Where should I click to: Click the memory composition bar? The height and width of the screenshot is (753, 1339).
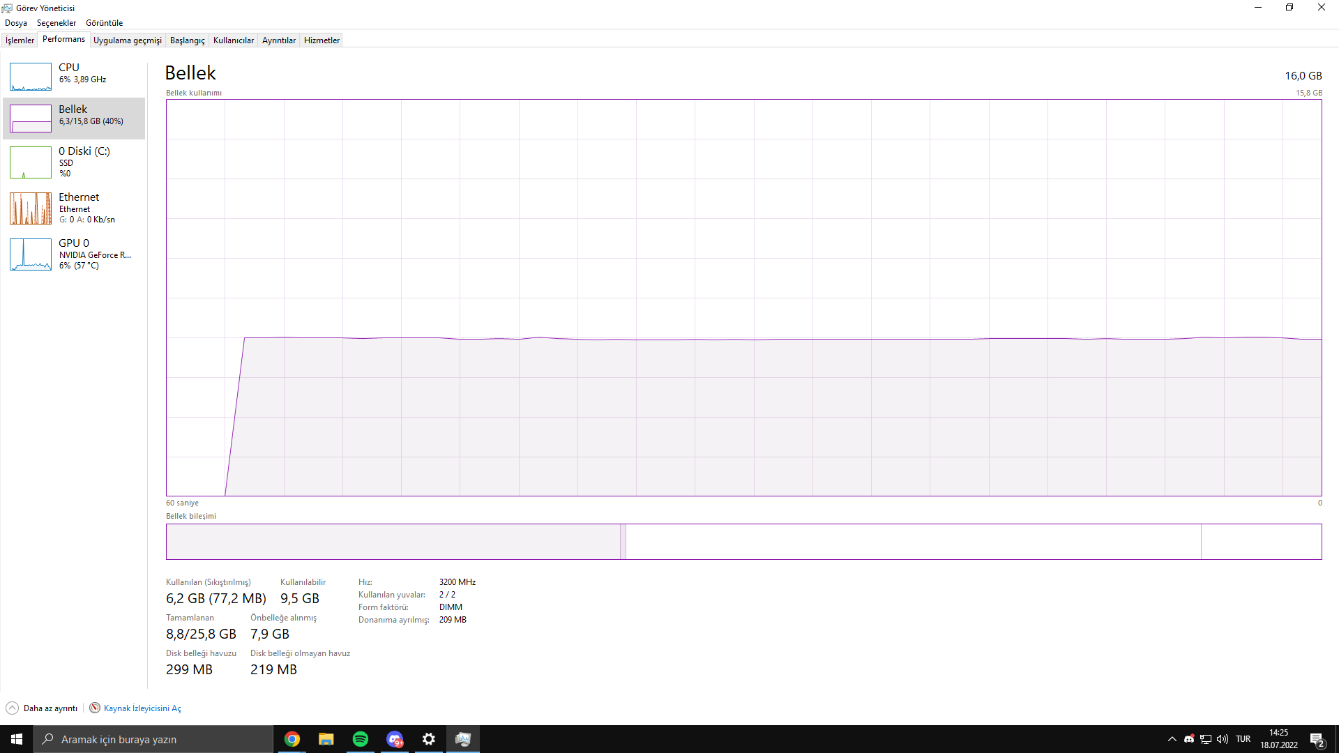[x=743, y=542]
